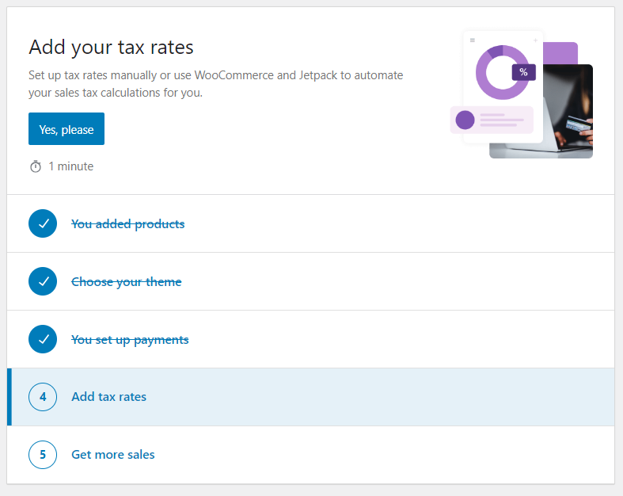Click the tax rates description paragraph
The image size is (623, 496).
(216, 84)
